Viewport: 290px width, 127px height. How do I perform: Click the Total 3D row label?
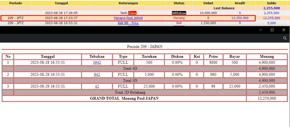(130, 81)
